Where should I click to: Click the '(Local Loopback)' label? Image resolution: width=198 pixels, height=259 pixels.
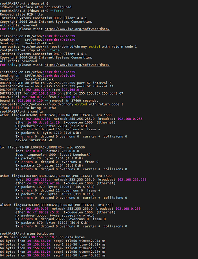[75, 155]
